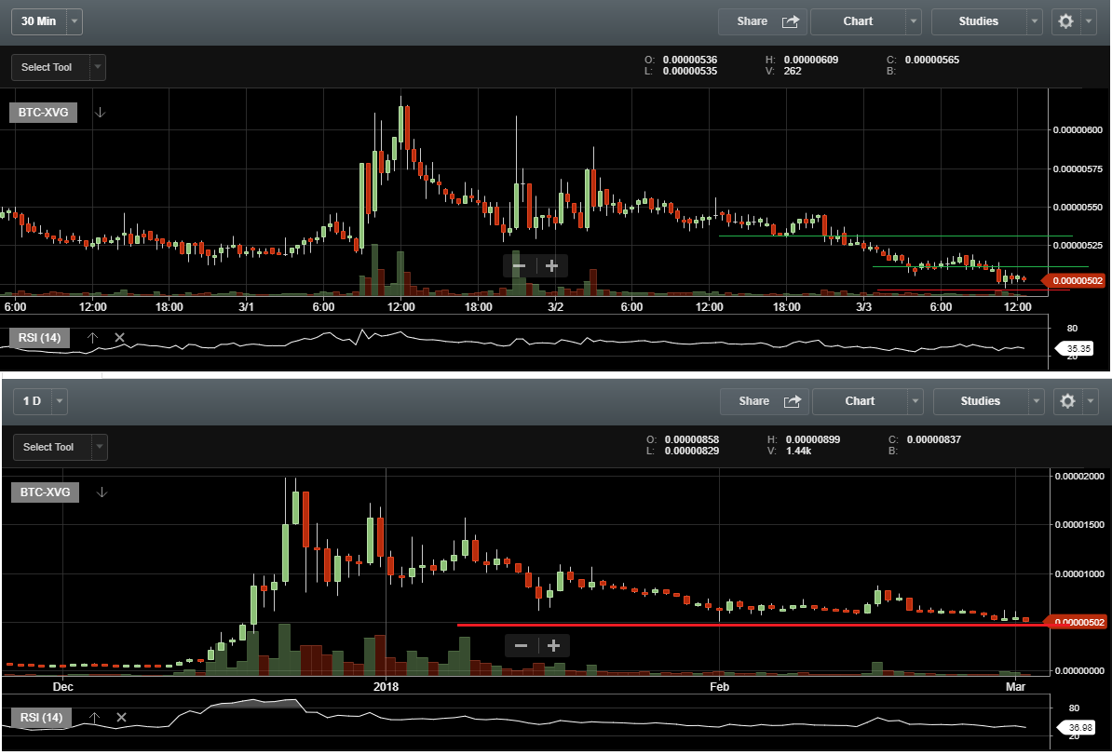The width and height of the screenshot is (1112, 755).
Task: Move RSI panel up on 1 D chart
Action: point(94,718)
